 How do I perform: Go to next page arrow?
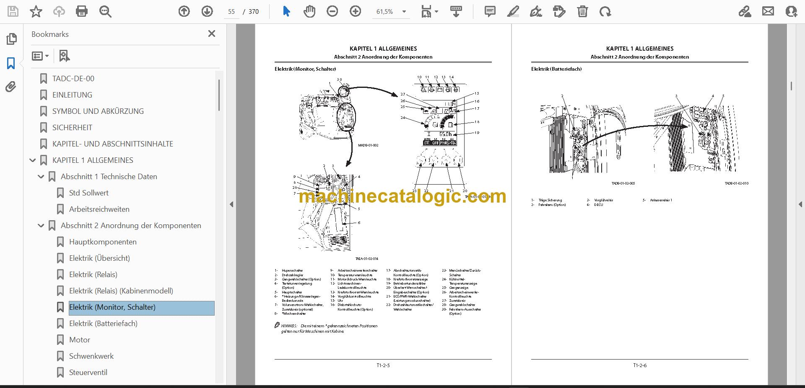click(x=207, y=11)
